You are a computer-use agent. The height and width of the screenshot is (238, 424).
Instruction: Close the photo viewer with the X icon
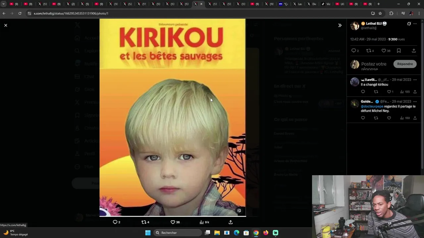pyautogui.click(x=6, y=25)
